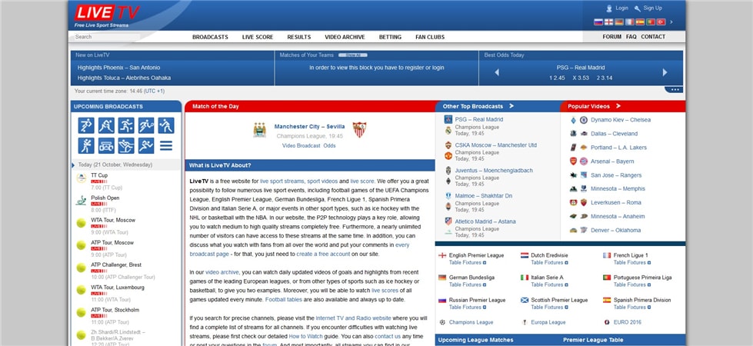
Task: Select the boxing sport filter icon
Action: tap(86, 145)
